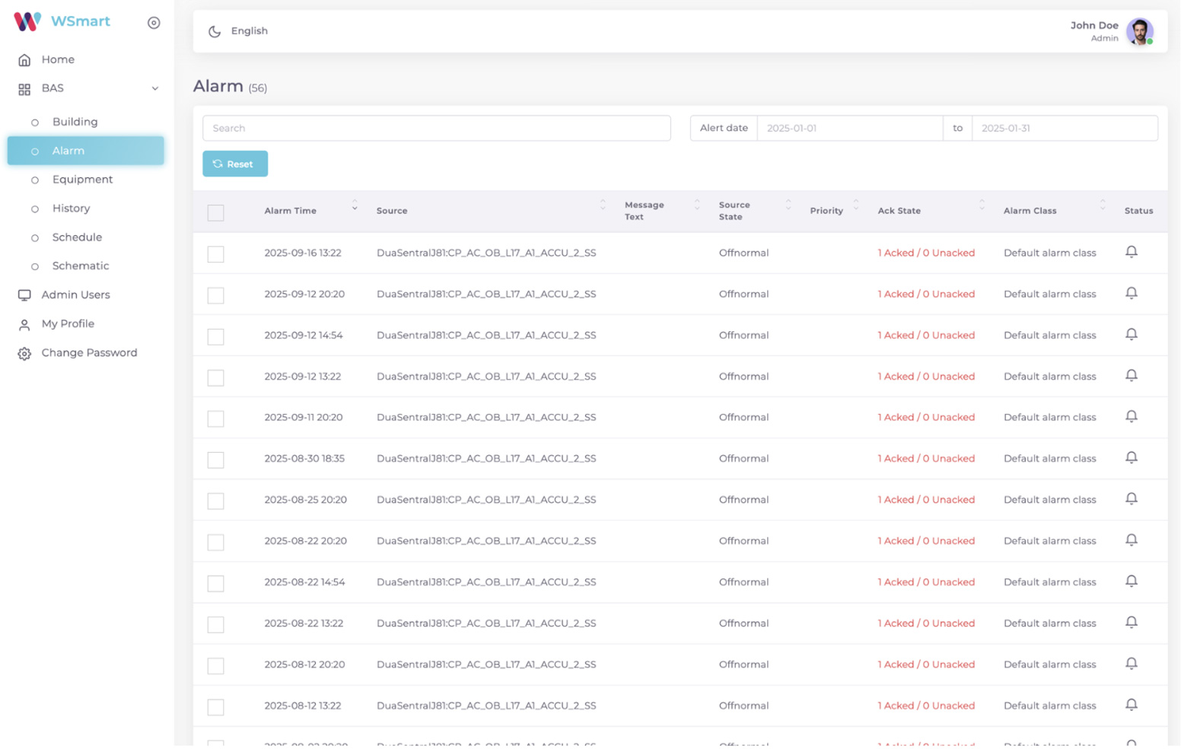Screen dimensions: 1181x749
Task: Open the English language selector
Action: [x=250, y=31]
